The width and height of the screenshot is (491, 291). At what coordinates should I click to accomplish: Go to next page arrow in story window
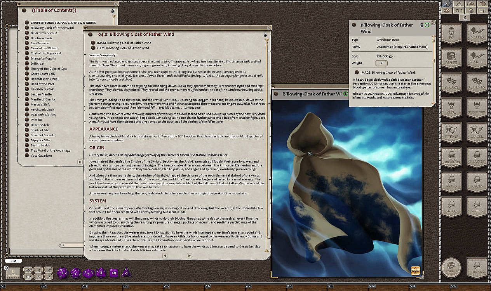pyautogui.click(x=189, y=256)
